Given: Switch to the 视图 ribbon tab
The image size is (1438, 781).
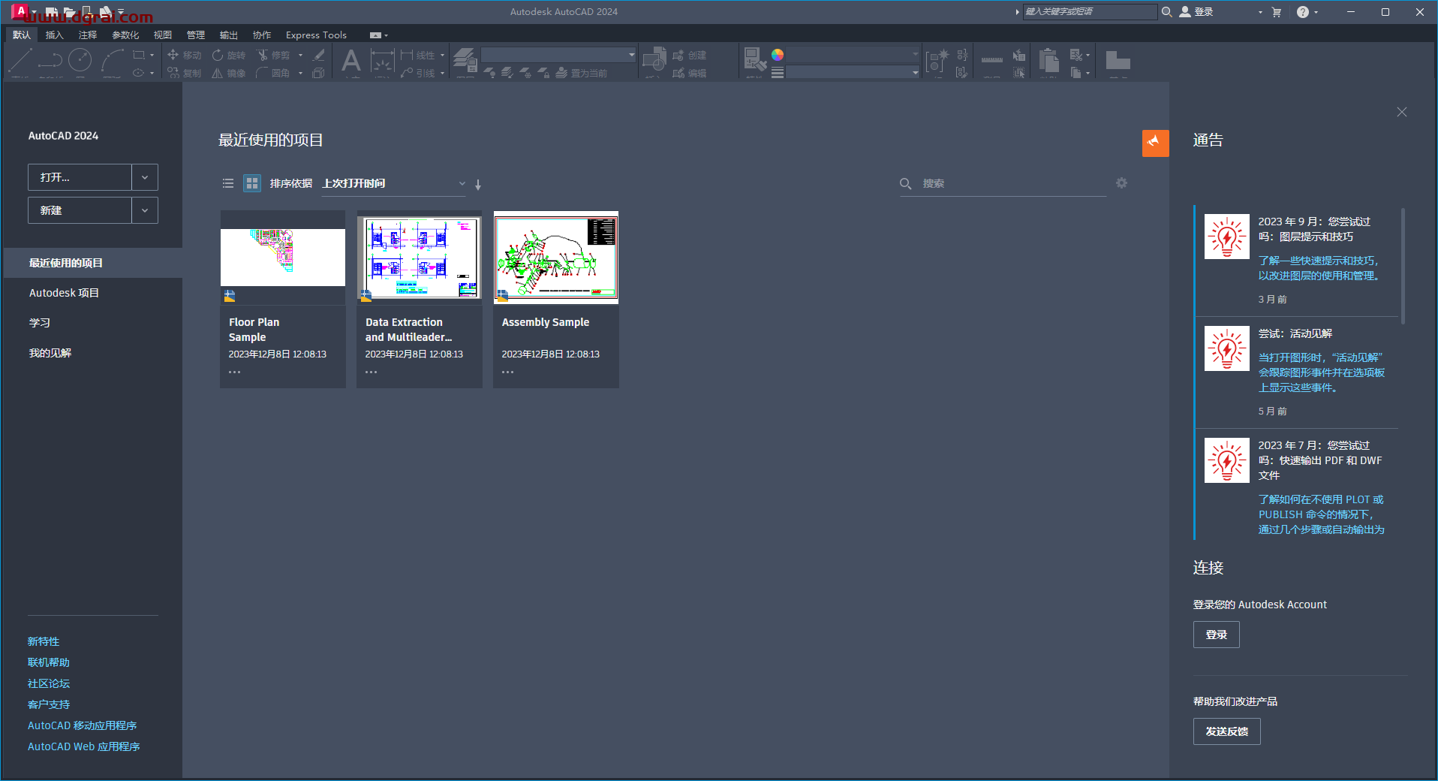Looking at the screenshot, I should point(163,35).
